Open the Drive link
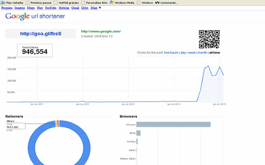The image size is (265, 165). click(x=85, y=7)
